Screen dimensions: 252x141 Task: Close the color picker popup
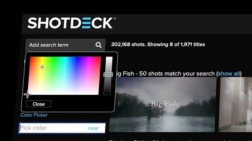pos(39,104)
